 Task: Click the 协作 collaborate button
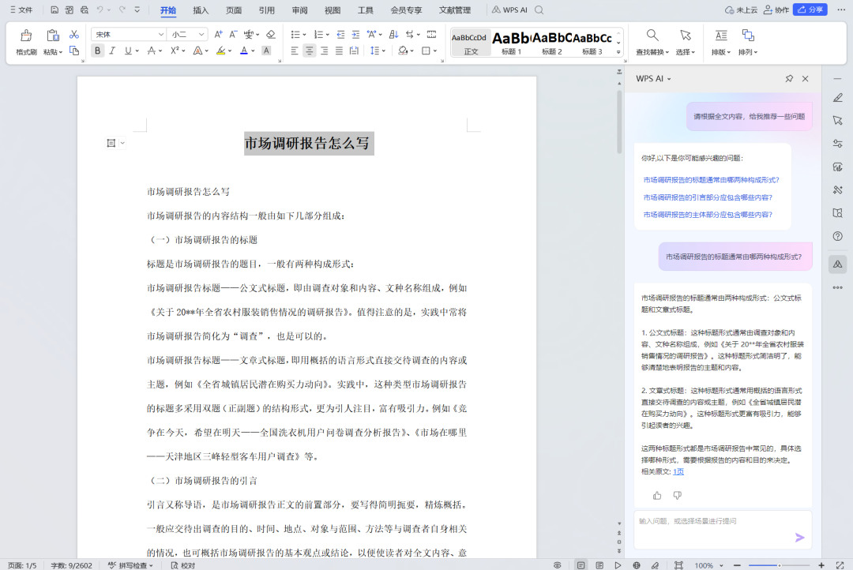click(776, 9)
